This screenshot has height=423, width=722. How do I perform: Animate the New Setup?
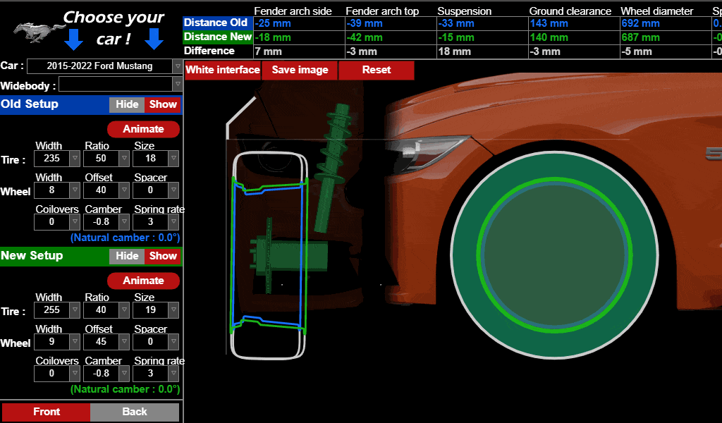[x=143, y=281]
